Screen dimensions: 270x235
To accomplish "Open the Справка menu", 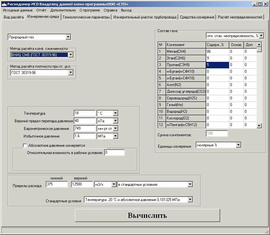I will [x=110, y=10].
